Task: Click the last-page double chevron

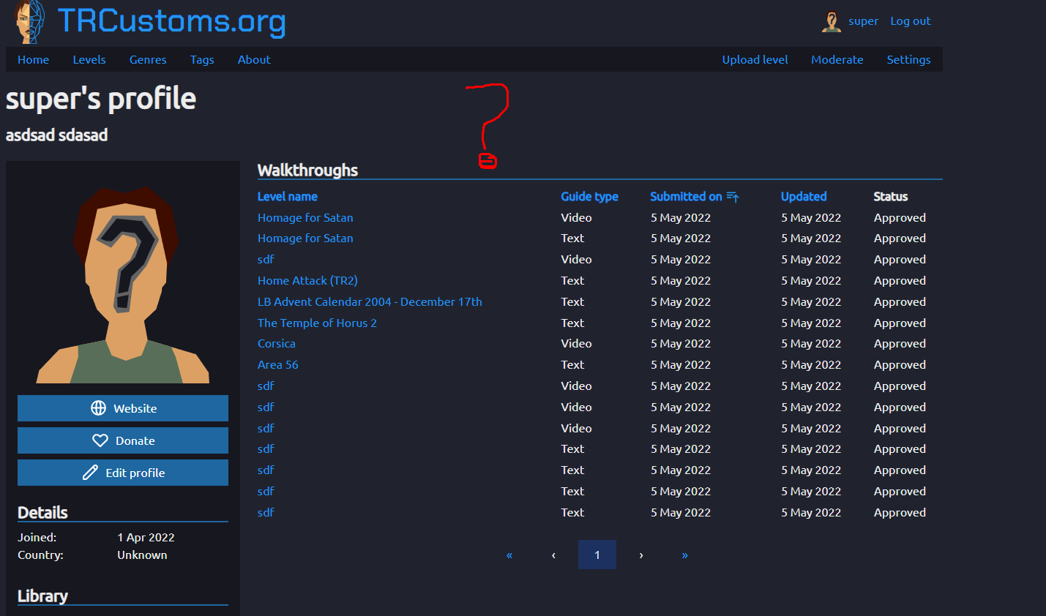Action: (685, 555)
